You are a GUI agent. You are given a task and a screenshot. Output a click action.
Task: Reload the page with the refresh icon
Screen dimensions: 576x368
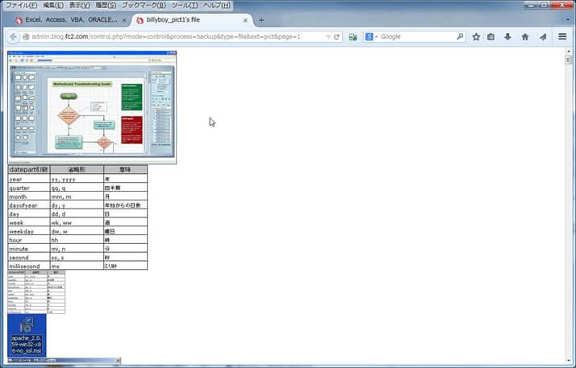click(x=338, y=37)
